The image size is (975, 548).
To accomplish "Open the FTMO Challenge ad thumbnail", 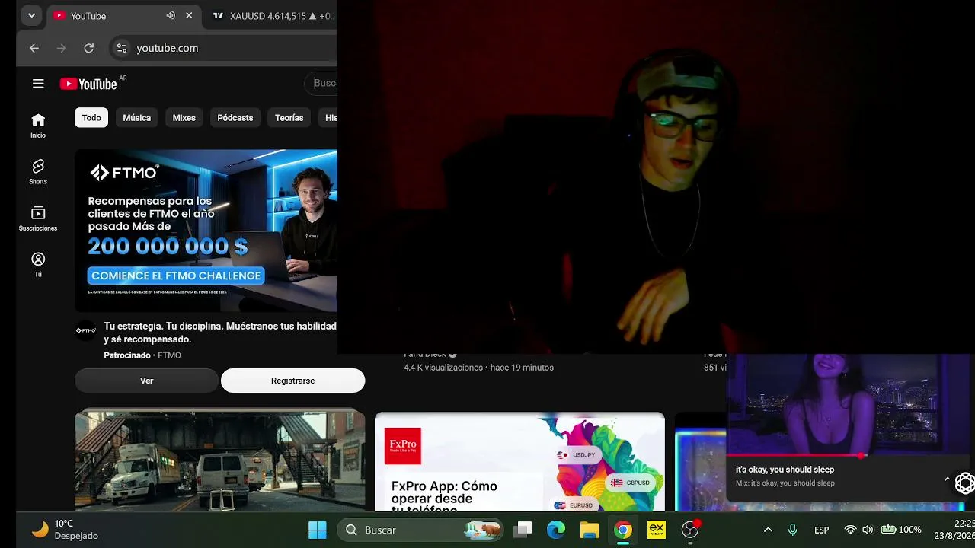I will click(x=206, y=231).
